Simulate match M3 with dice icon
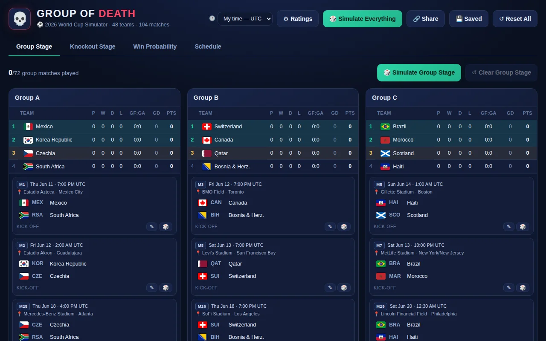Viewport: 546px width, 341px height. click(x=344, y=227)
